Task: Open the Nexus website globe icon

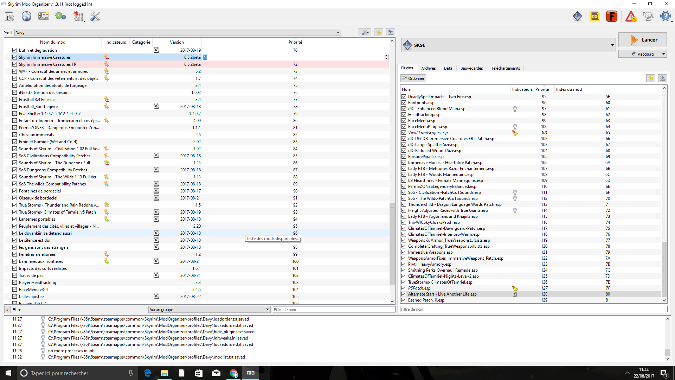Action: point(26,16)
